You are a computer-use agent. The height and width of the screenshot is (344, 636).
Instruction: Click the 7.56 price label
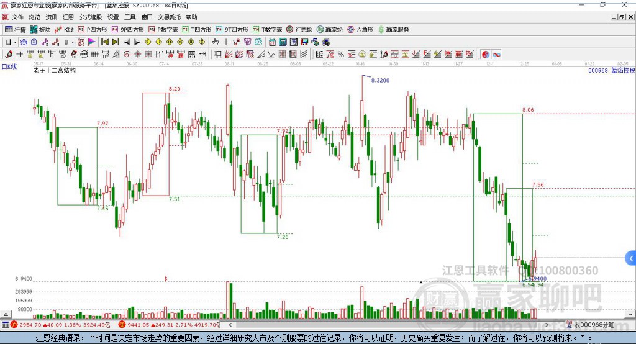point(538,184)
